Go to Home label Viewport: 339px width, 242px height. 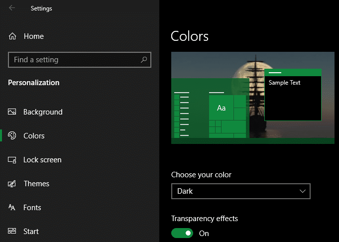click(x=34, y=36)
